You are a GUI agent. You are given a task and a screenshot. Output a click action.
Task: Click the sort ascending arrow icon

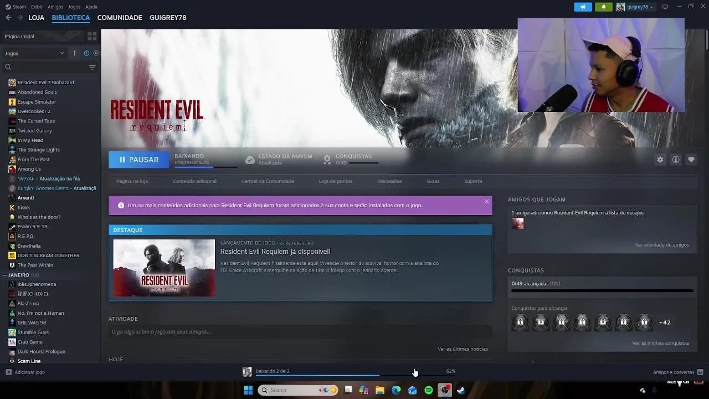75,53
